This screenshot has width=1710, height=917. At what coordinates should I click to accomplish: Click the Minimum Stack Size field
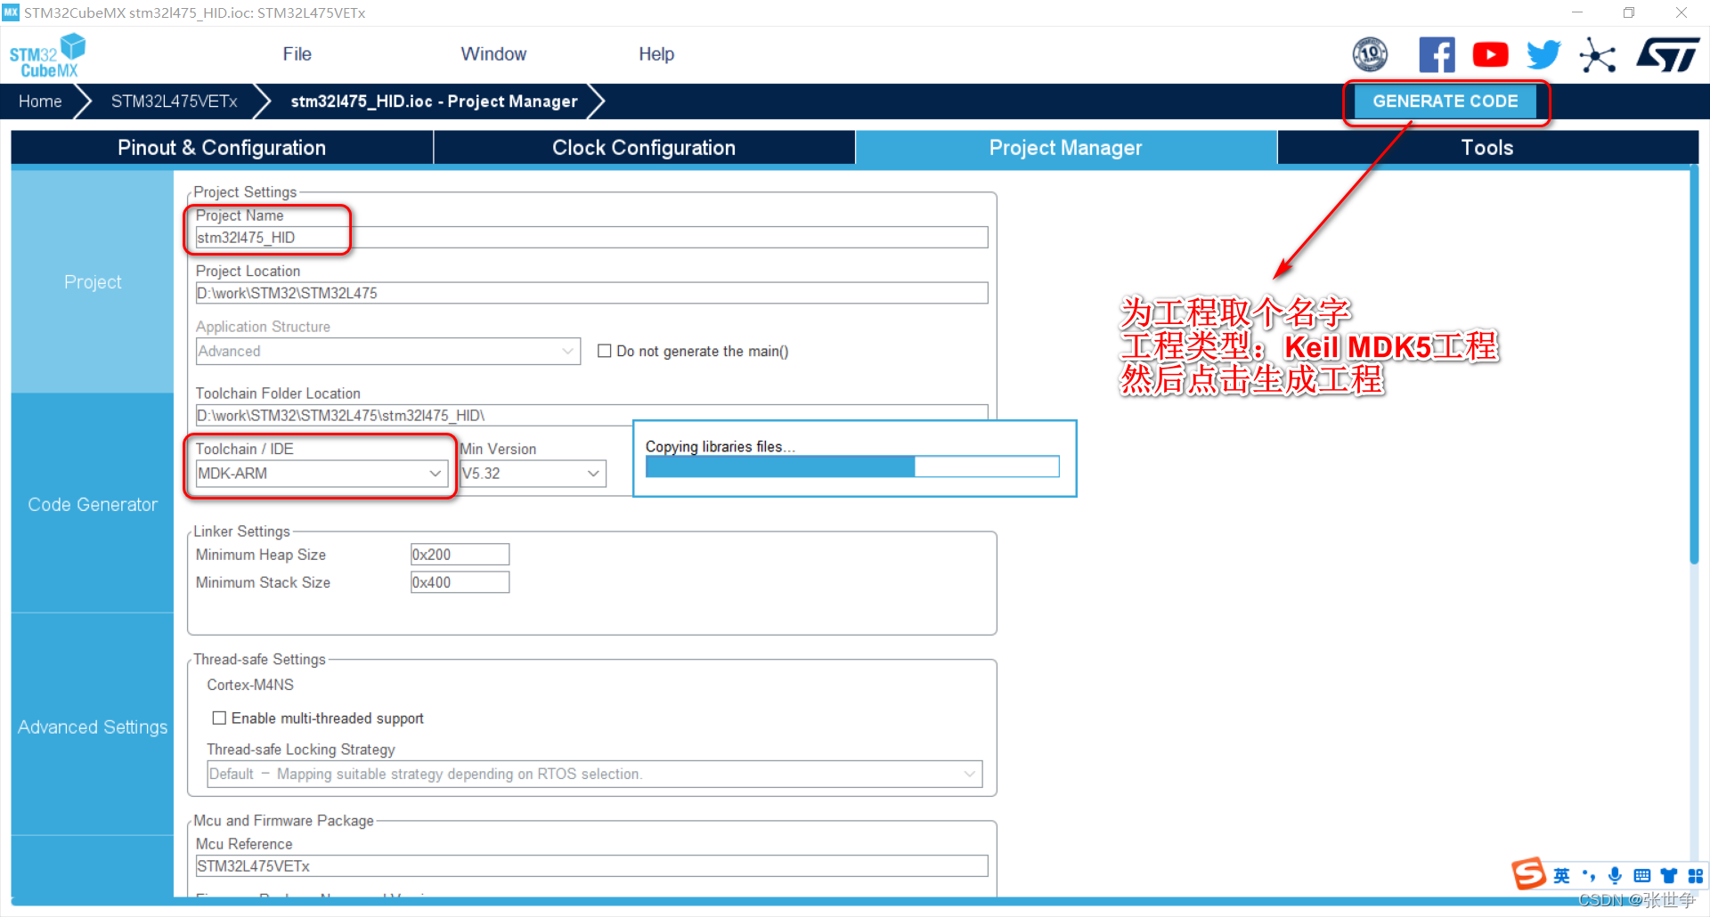point(460,582)
